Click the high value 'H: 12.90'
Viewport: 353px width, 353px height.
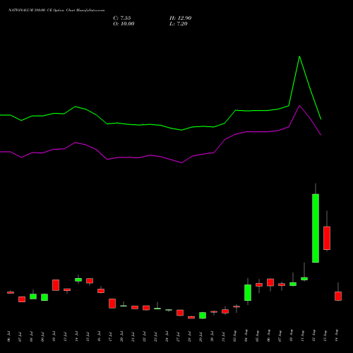point(181,18)
